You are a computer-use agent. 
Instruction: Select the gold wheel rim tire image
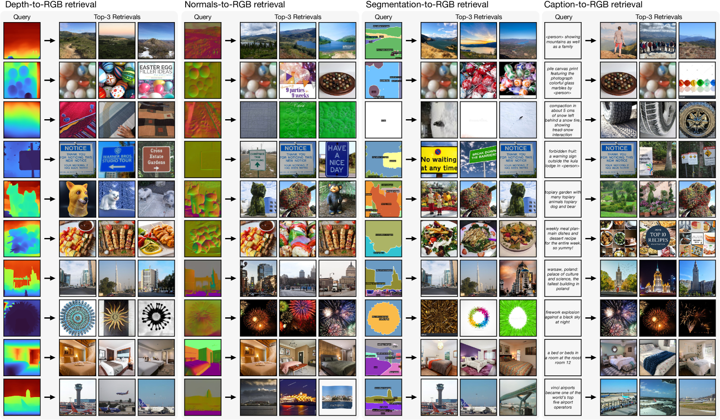pyautogui.click(x=697, y=120)
